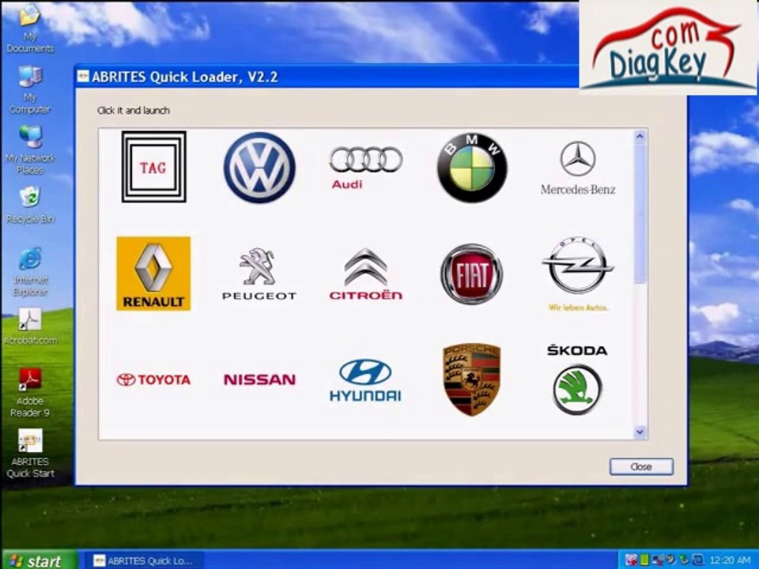The height and width of the screenshot is (569, 759).
Task: Select Adobe Reader 9 desktop shortcut
Action: coord(30,393)
